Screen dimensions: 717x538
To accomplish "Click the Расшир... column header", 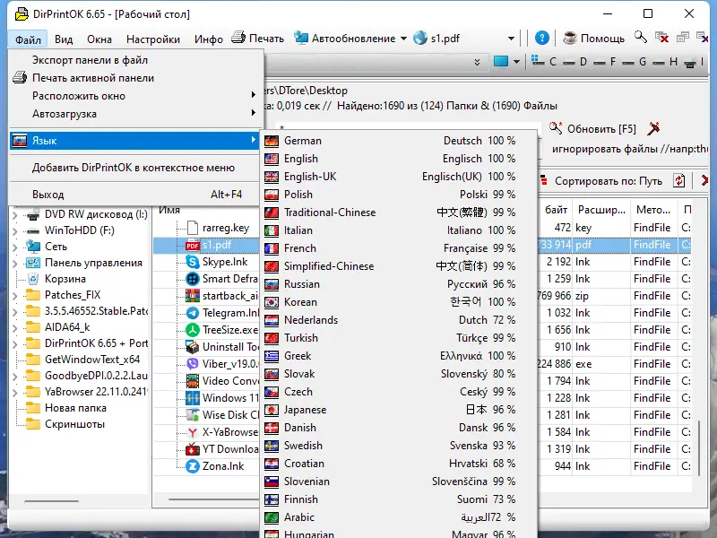I will [x=601, y=210].
